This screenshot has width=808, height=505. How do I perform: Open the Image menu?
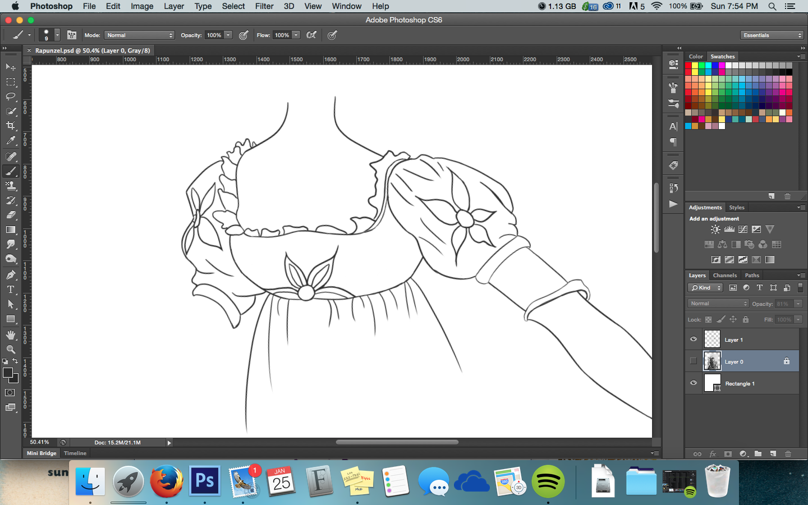tap(142, 6)
